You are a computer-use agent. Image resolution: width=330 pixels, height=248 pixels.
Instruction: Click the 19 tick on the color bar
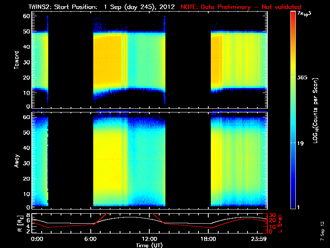(300, 143)
